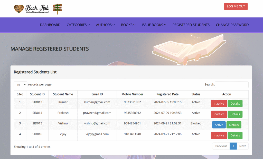Click the Book Hub logo
Viewport: 263px width, 159px height.
pyautogui.click(x=31, y=9)
